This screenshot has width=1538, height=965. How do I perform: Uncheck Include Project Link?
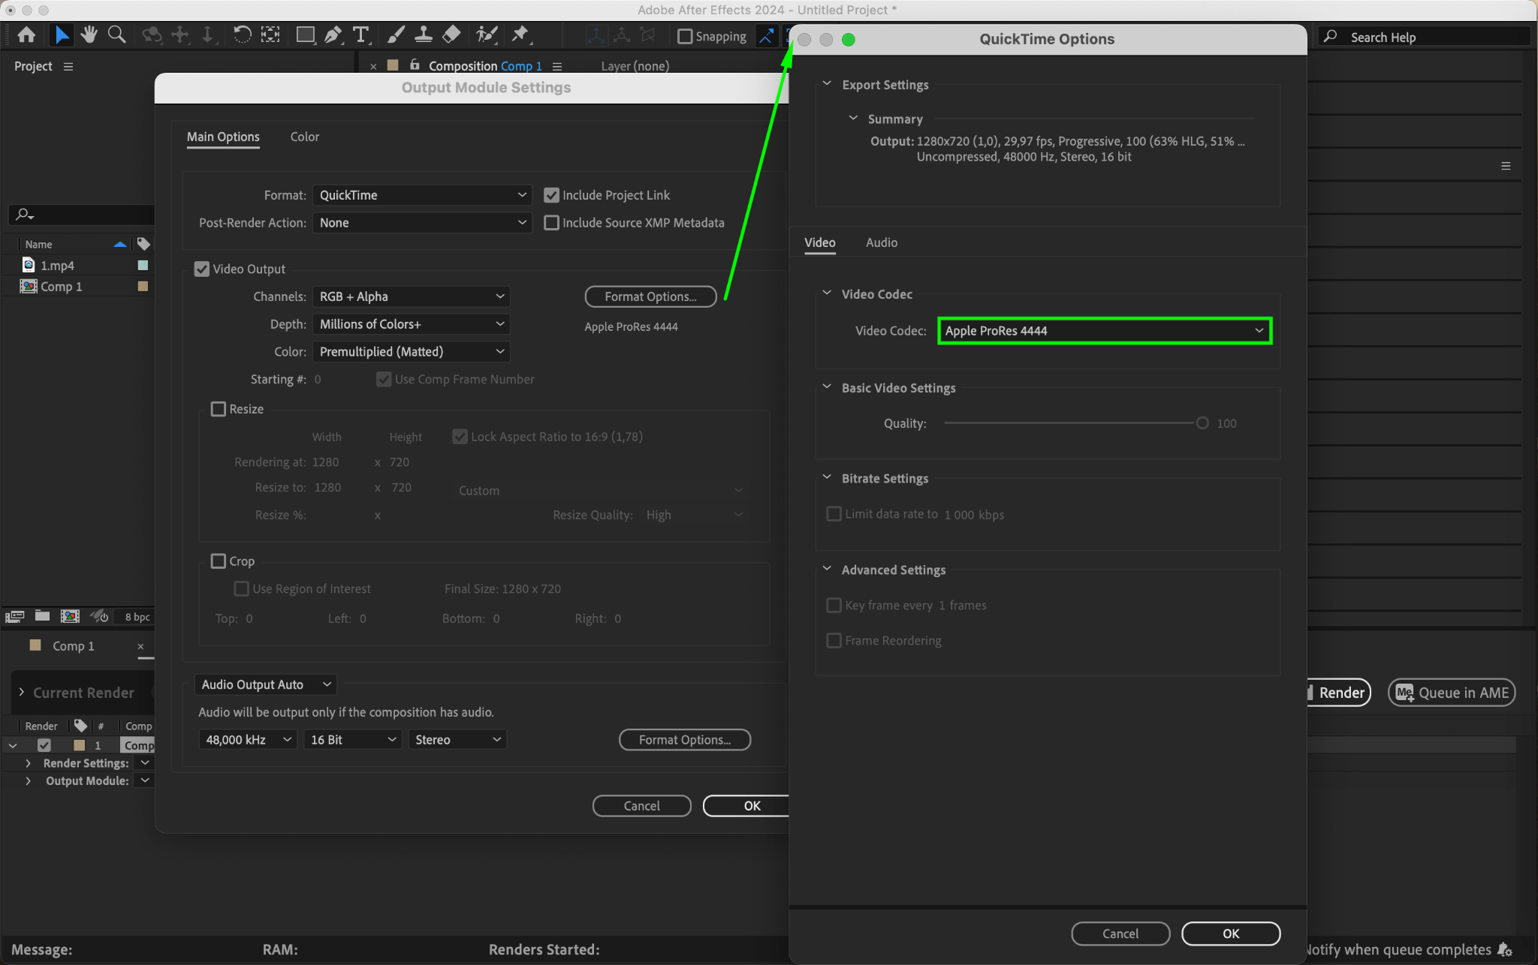click(552, 195)
